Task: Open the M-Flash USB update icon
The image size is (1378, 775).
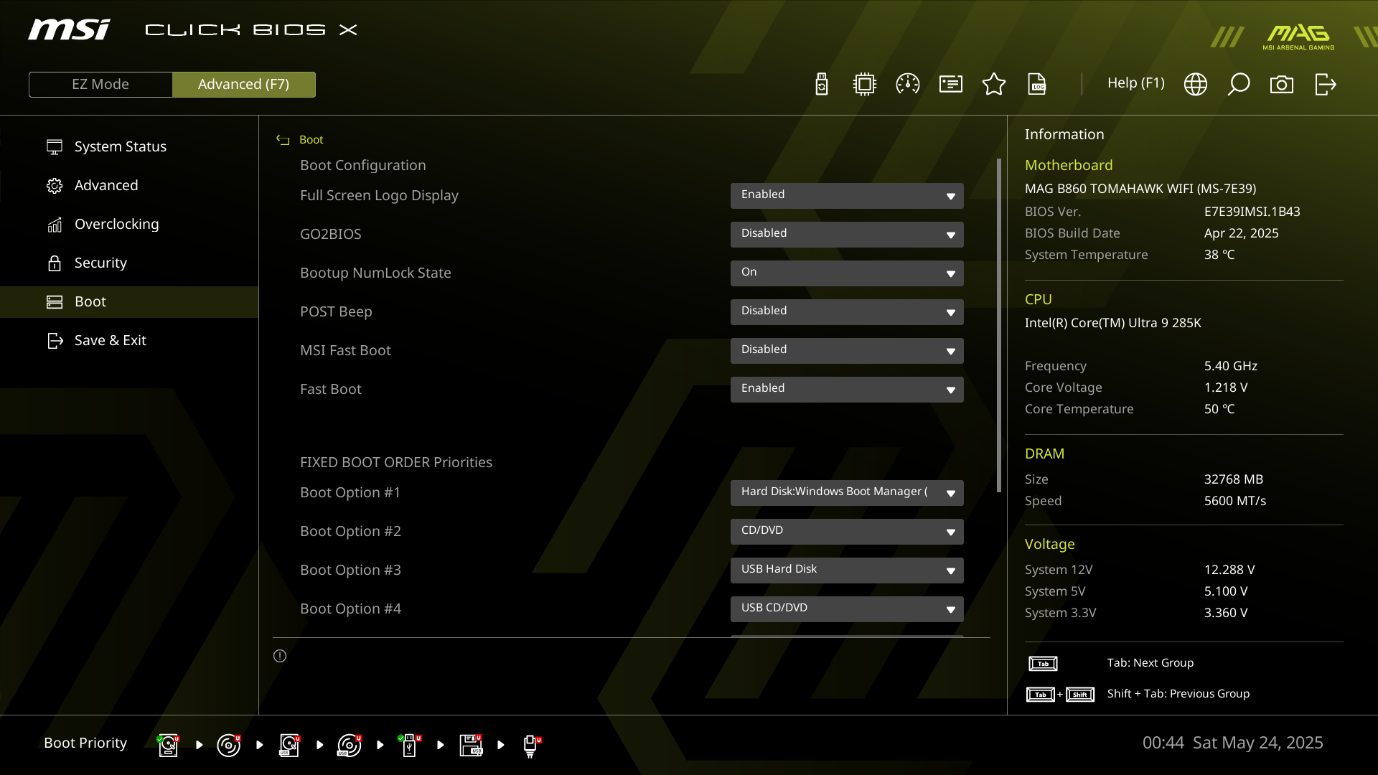Action: coord(822,84)
